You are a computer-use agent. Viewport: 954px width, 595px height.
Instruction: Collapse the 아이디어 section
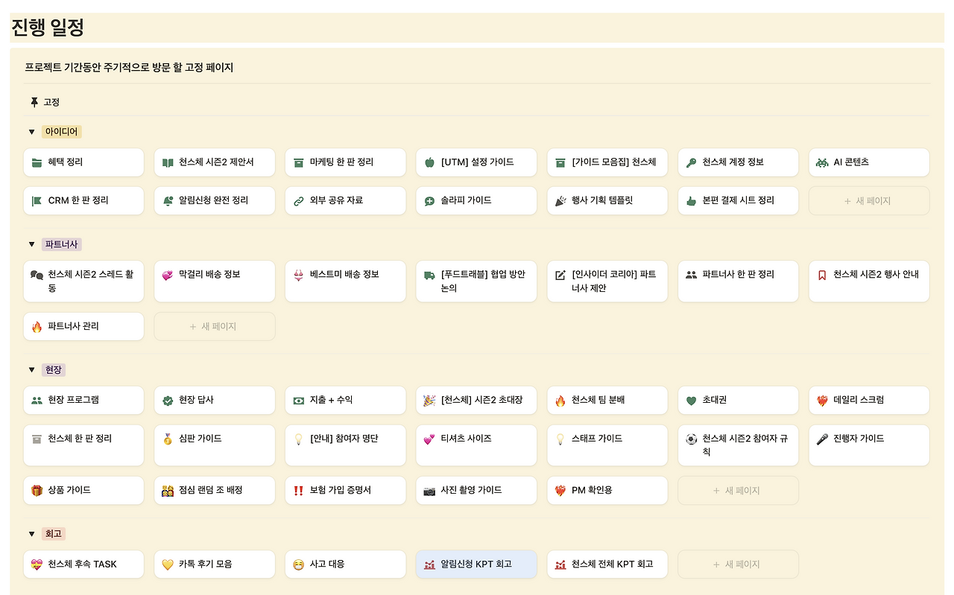31,132
